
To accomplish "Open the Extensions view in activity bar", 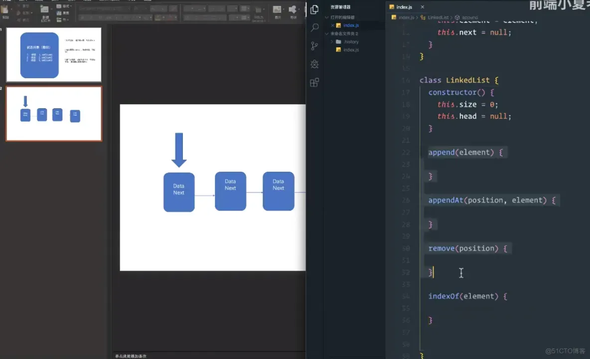I will tap(314, 83).
